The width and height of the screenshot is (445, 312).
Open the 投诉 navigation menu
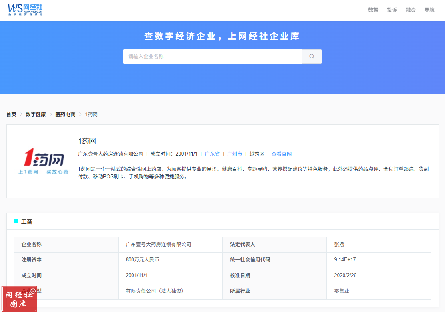(x=392, y=10)
